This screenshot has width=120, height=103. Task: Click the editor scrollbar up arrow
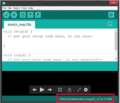click(116, 30)
